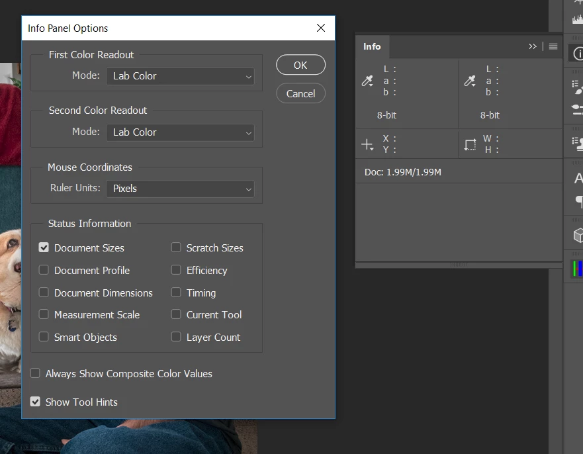Disable the Show Tool Hints checkbox
The image size is (583, 454).
[x=35, y=402]
